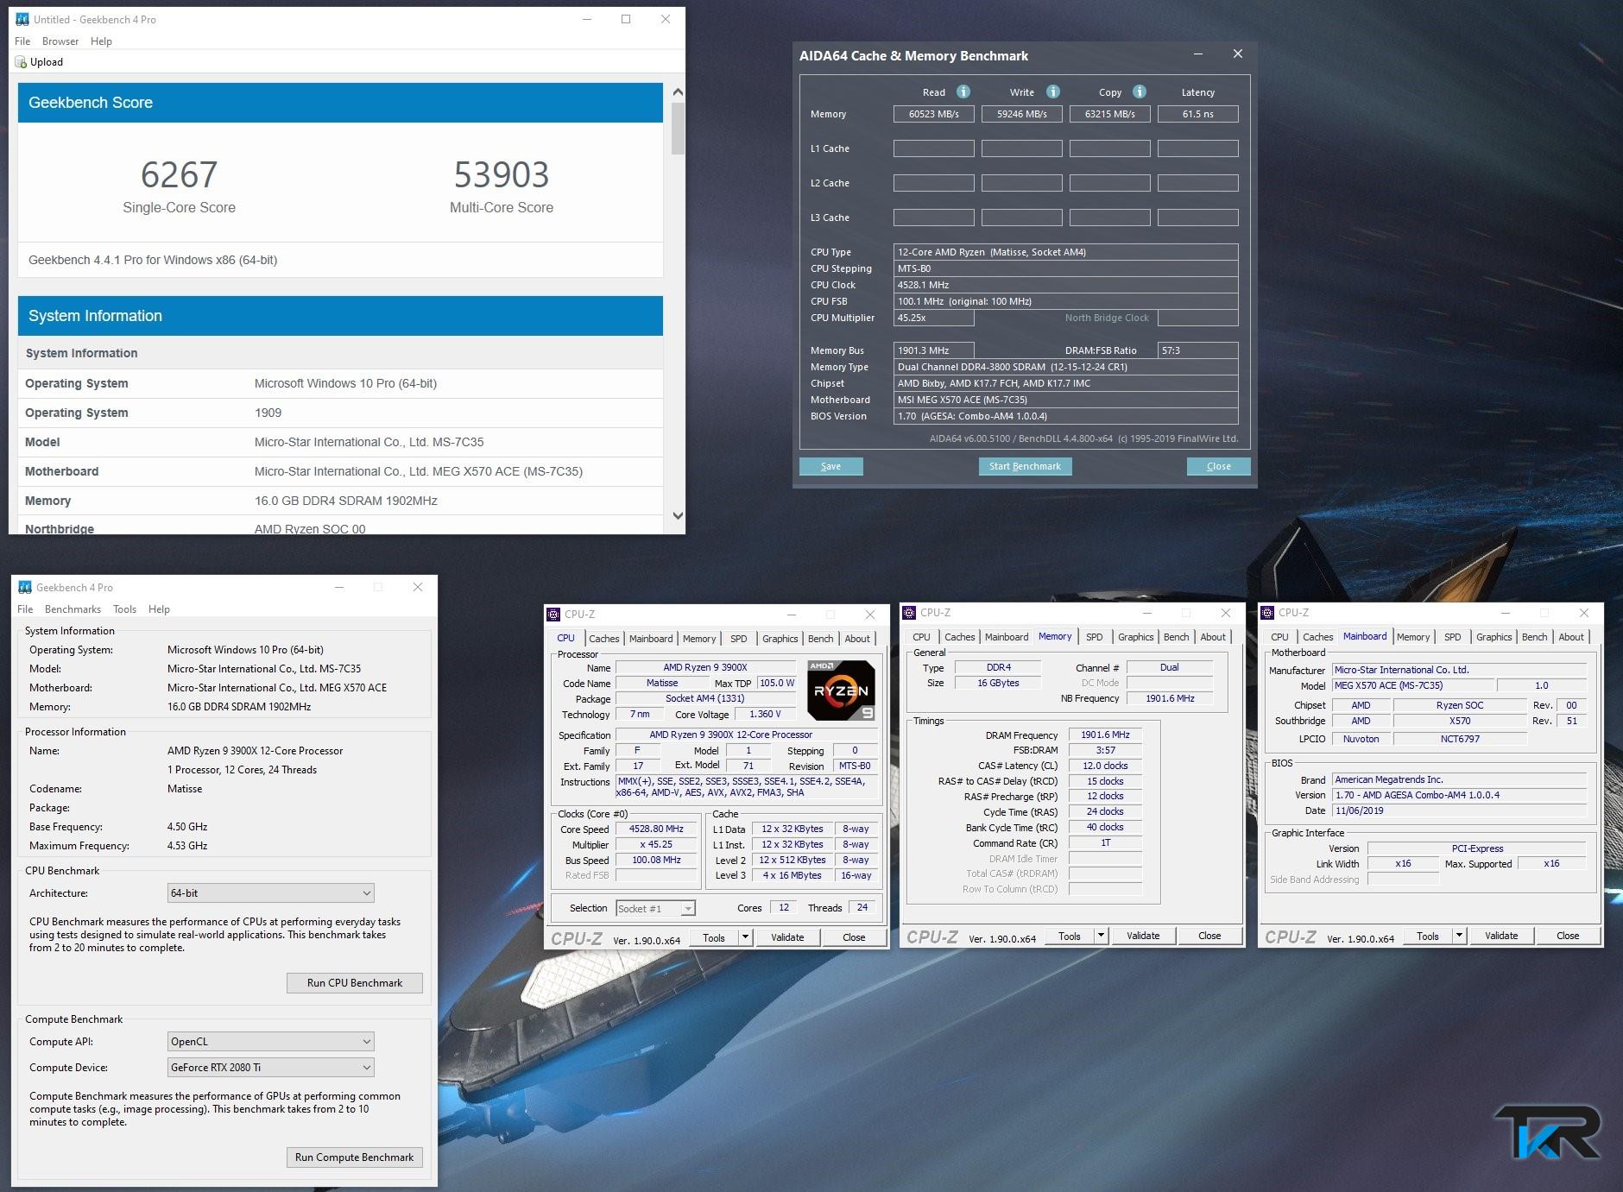The height and width of the screenshot is (1192, 1623).
Task: Click scroll up arrow in Geekbench results
Action: coord(678,92)
